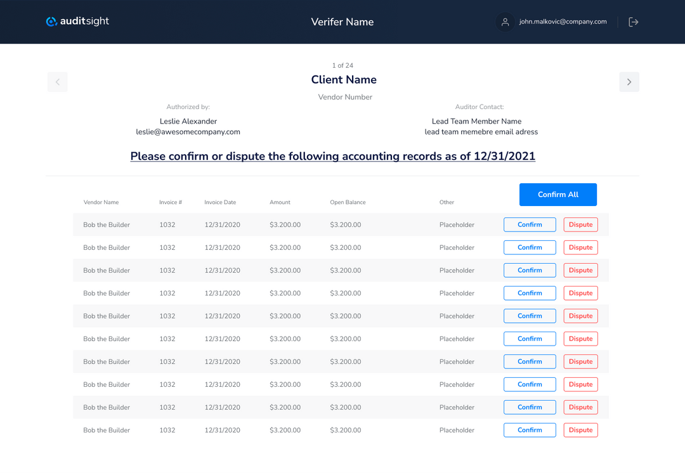Click the 1 of 24 page indicator
This screenshot has width=685, height=473.
point(342,65)
